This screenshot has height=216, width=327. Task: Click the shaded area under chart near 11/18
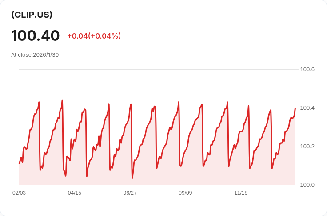(x=241, y=166)
